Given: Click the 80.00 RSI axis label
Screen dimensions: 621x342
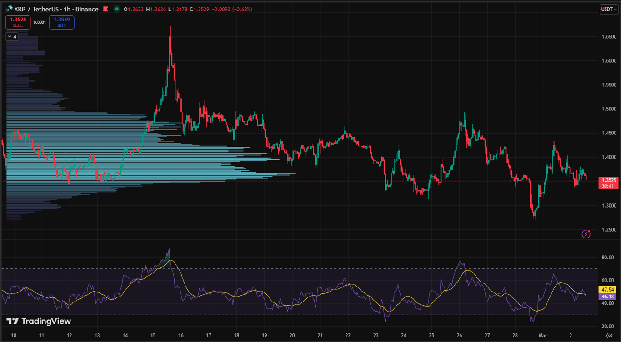Looking at the screenshot, I should (608, 258).
